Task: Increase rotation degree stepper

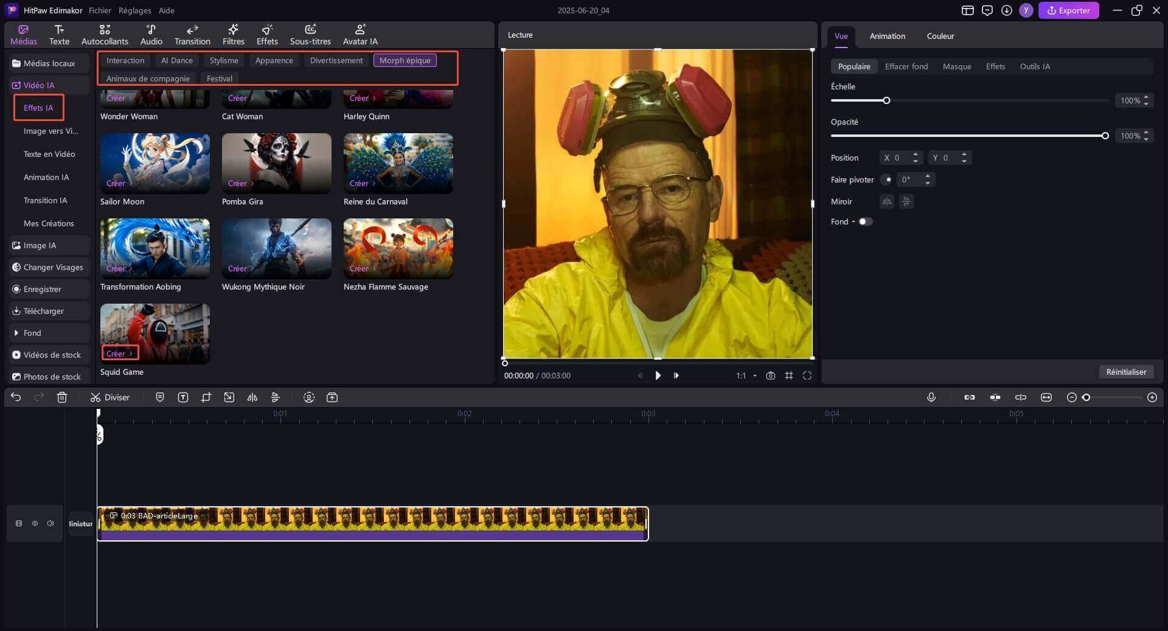Action: click(928, 176)
